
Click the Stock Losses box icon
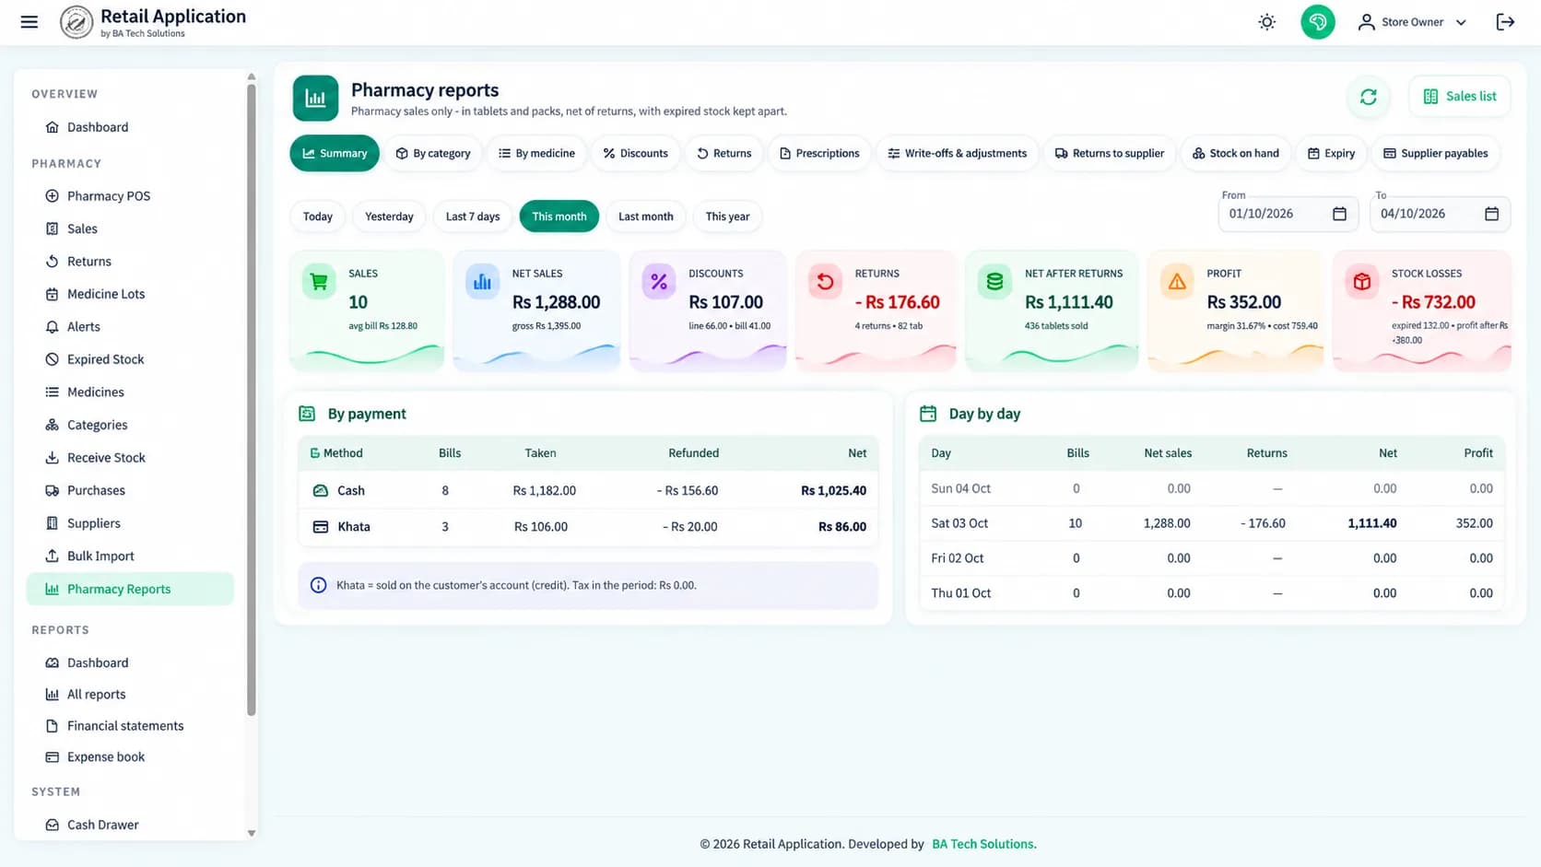[x=1361, y=282]
